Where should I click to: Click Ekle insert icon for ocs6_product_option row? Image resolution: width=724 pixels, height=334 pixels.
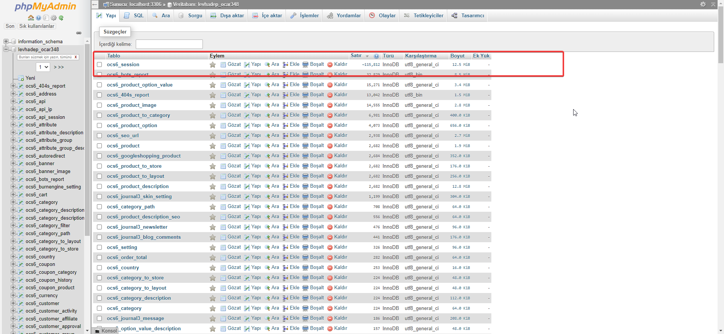coord(285,126)
